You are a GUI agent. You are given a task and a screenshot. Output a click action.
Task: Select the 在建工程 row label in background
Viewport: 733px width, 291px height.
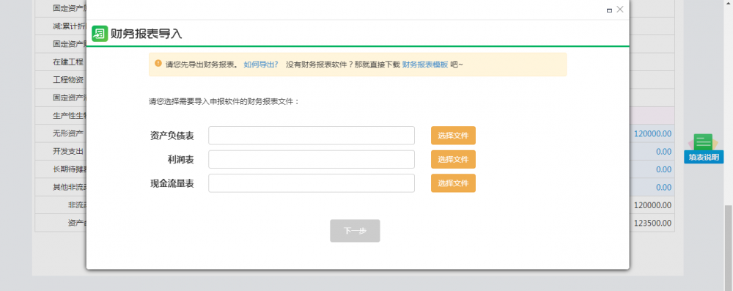tap(68, 62)
